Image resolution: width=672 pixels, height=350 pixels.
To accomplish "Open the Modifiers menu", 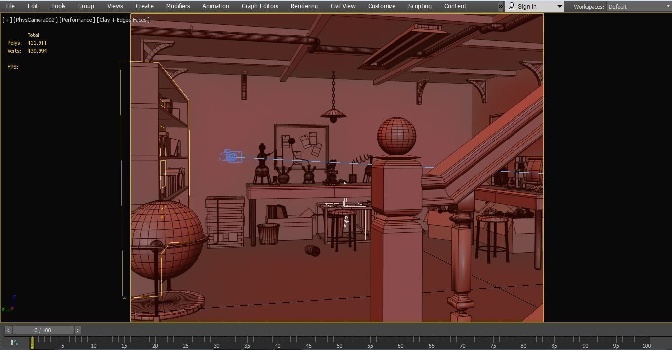I will tap(177, 6).
